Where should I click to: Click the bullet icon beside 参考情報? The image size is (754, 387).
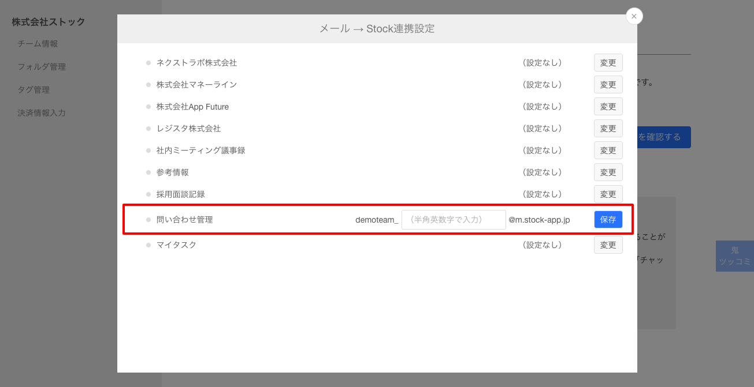coord(149,172)
